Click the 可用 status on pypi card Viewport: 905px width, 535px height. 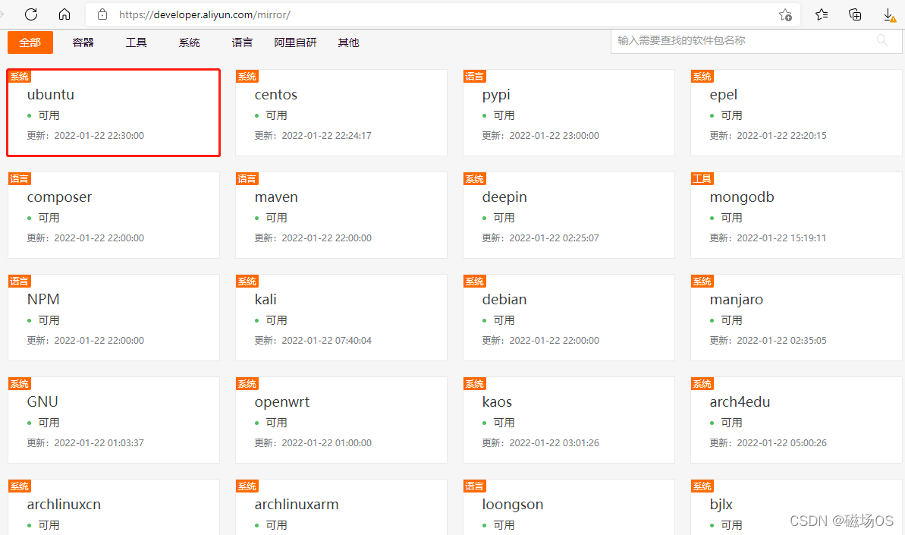click(x=504, y=115)
